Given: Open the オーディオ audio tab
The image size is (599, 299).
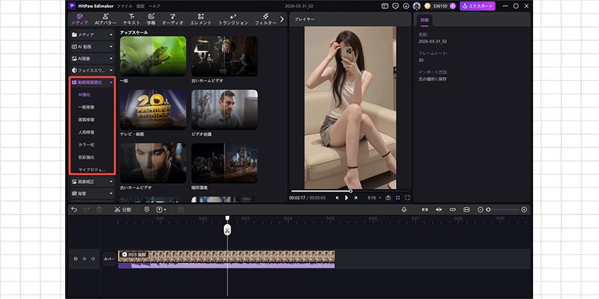Looking at the screenshot, I should click(173, 19).
